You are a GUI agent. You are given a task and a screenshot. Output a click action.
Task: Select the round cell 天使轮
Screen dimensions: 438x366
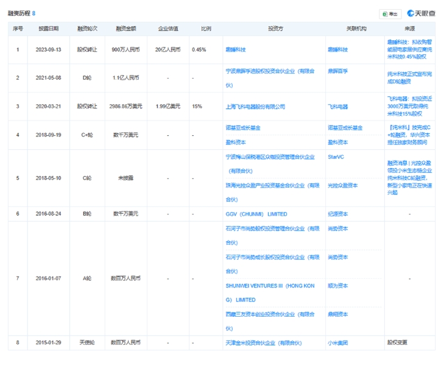click(x=87, y=342)
